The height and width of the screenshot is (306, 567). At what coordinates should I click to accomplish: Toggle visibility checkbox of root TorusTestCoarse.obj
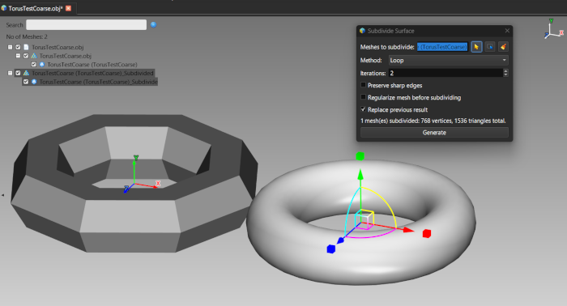coord(18,47)
